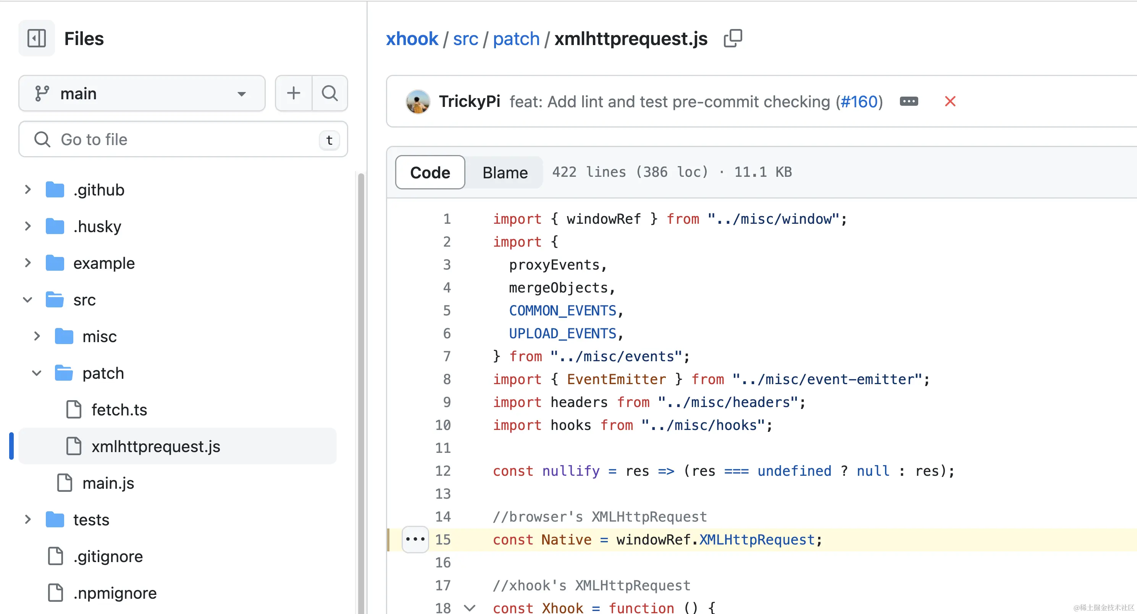Fold code at line 18 chevron

470,608
